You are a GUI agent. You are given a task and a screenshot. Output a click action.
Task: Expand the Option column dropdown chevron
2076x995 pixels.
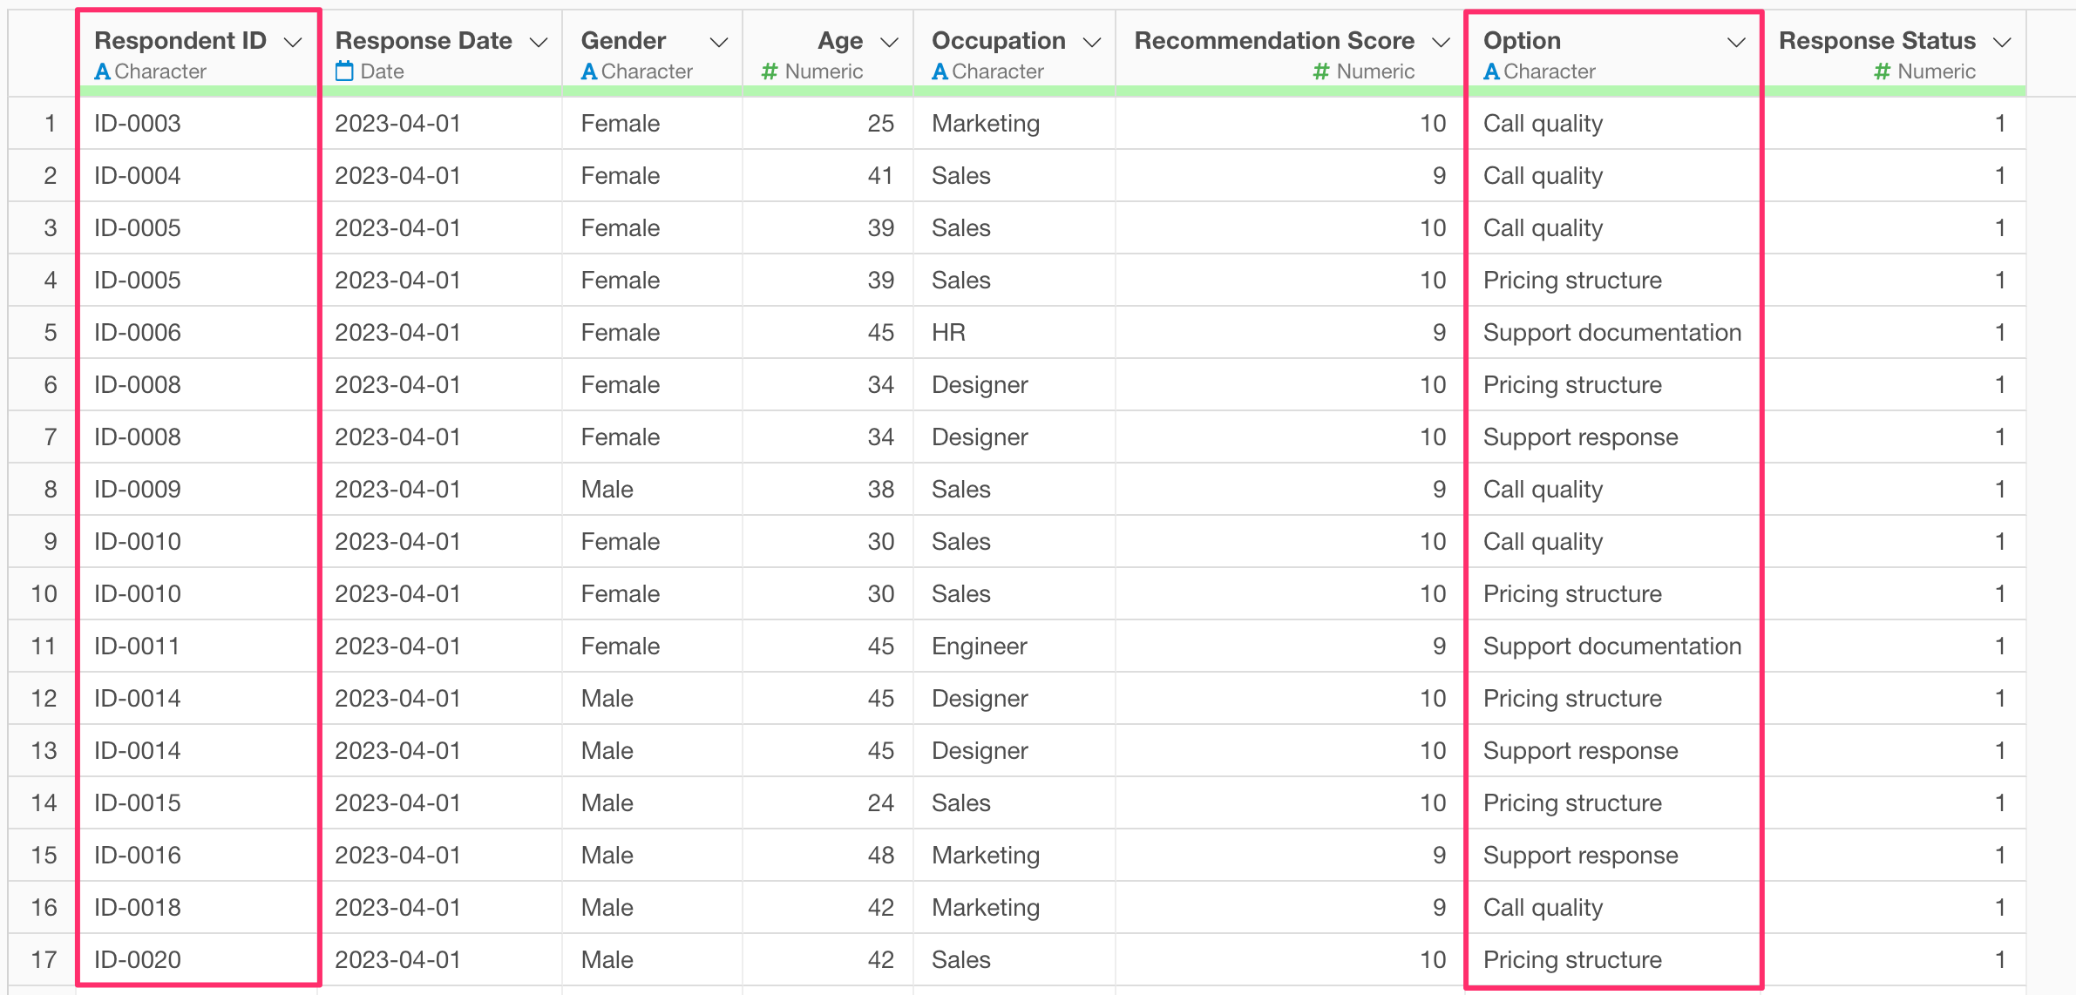click(1736, 42)
